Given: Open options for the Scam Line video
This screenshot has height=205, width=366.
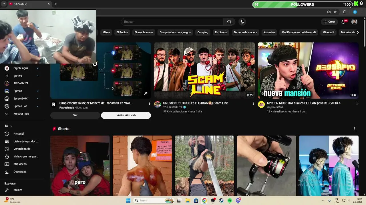Looking at the screenshot, I should 253,103.
